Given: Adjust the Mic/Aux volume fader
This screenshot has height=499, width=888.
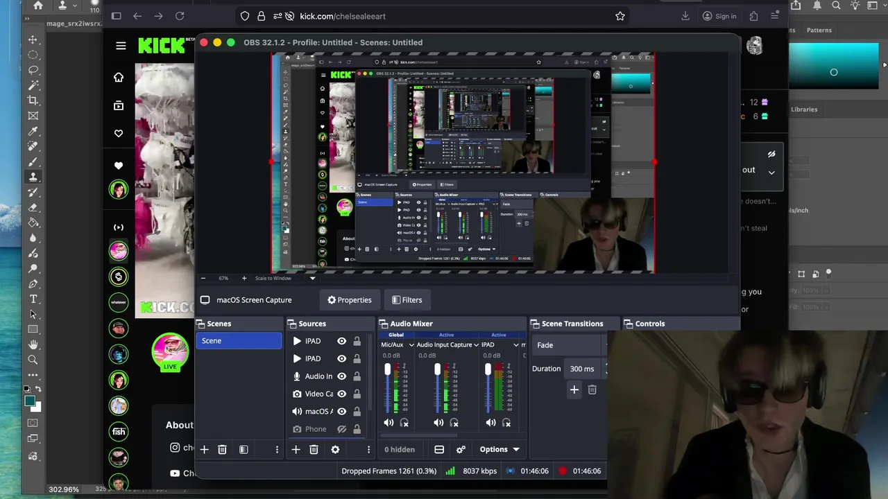Looking at the screenshot, I should [x=387, y=369].
